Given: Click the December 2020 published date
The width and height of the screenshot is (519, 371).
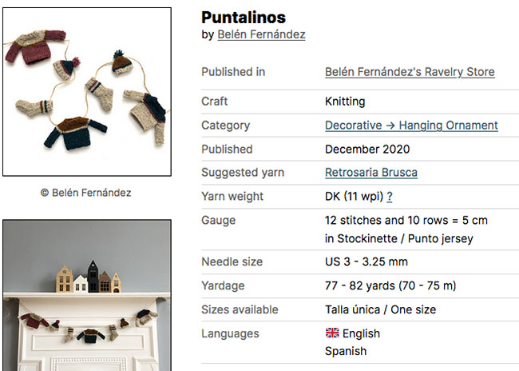Looking at the screenshot, I should coord(367,150).
